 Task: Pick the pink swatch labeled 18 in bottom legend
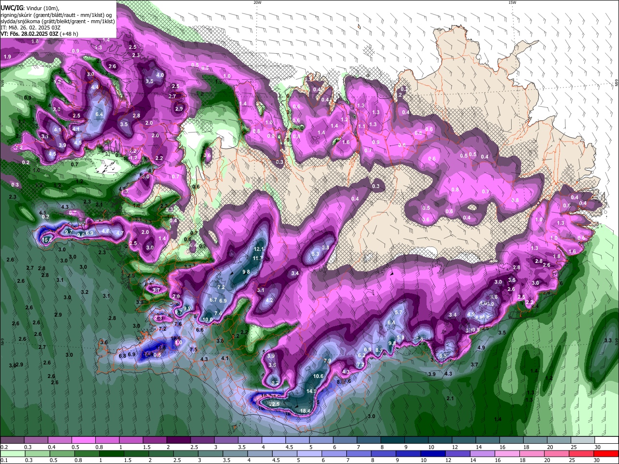(x=532, y=454)
